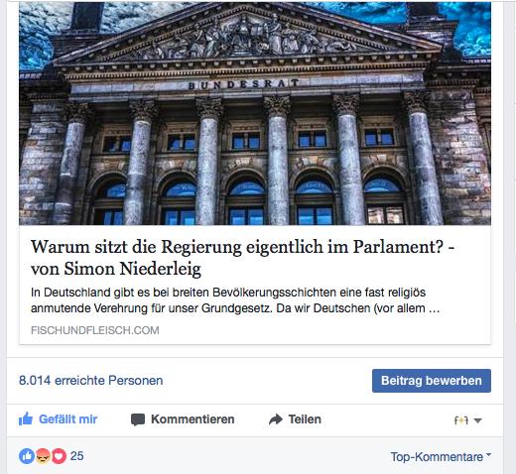Expand the arrow beside the profile picture

tap(477, 420)
